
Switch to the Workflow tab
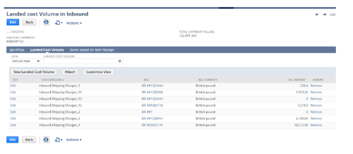[x=17, y=50]
